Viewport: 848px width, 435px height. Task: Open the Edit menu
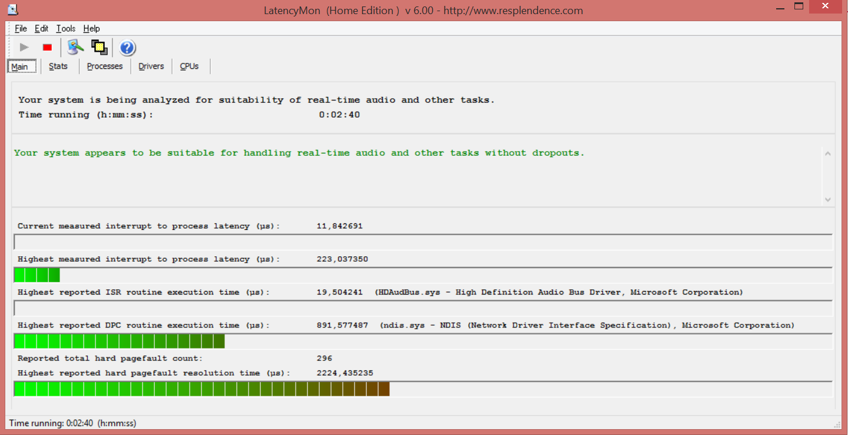[41, 28]
